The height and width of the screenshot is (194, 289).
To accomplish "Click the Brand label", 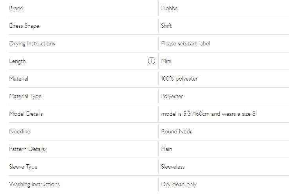I will pos(16,8).
